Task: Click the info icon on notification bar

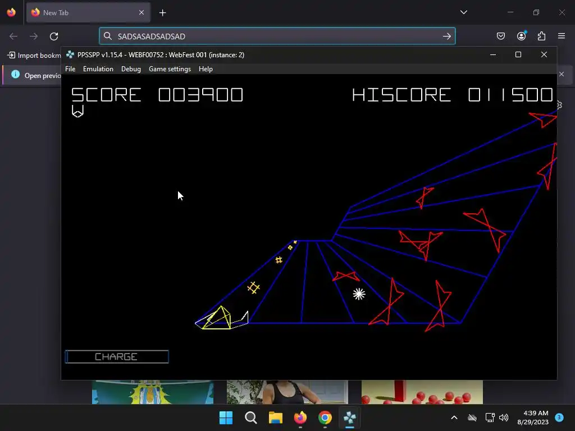Action: 15,75
